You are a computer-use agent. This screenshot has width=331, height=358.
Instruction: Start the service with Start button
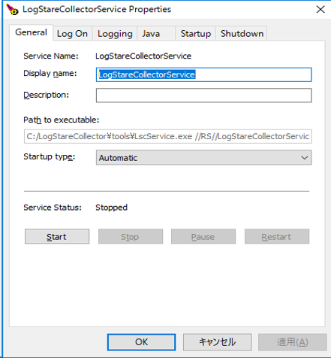pyautogui.click(x=57, y=236)
